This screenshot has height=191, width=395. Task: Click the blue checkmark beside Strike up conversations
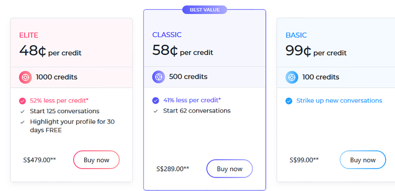tap(289, 101)
